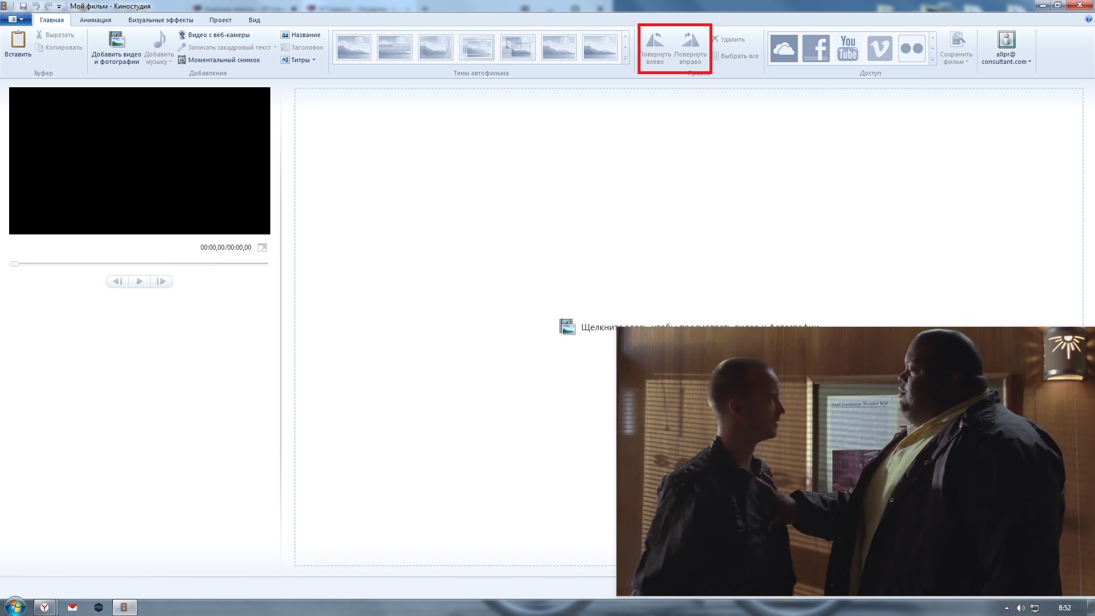1095x616 pixels.
Task: Open the Проект tab
Action: (x=220, y=20)
